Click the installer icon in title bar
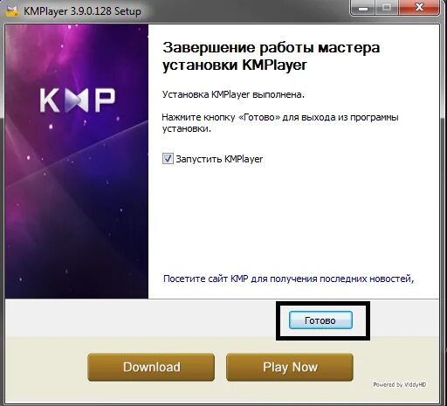 [12, 12]
